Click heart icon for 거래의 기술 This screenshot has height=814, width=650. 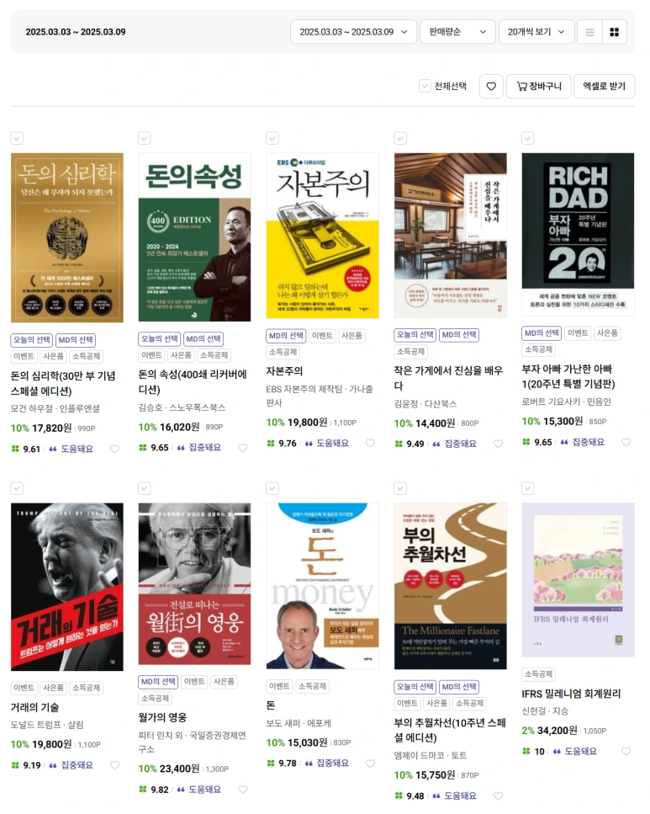coord(114,765)
